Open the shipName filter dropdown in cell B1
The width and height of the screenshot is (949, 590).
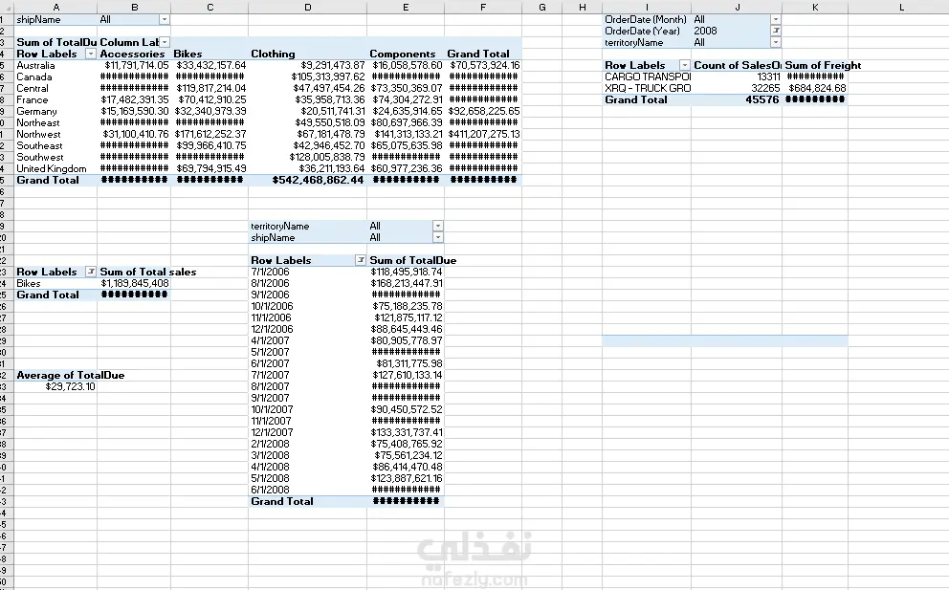164,19
